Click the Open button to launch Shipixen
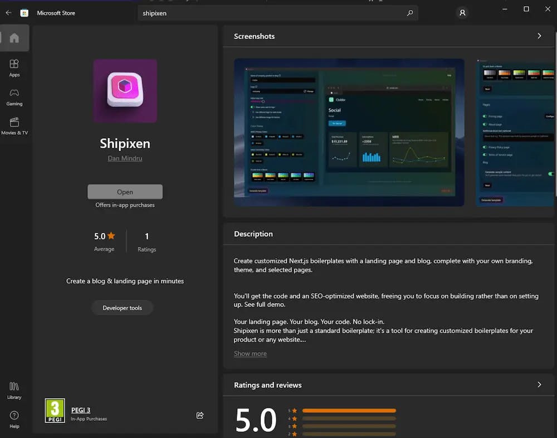The image size is (557, 438). [125, 192]
